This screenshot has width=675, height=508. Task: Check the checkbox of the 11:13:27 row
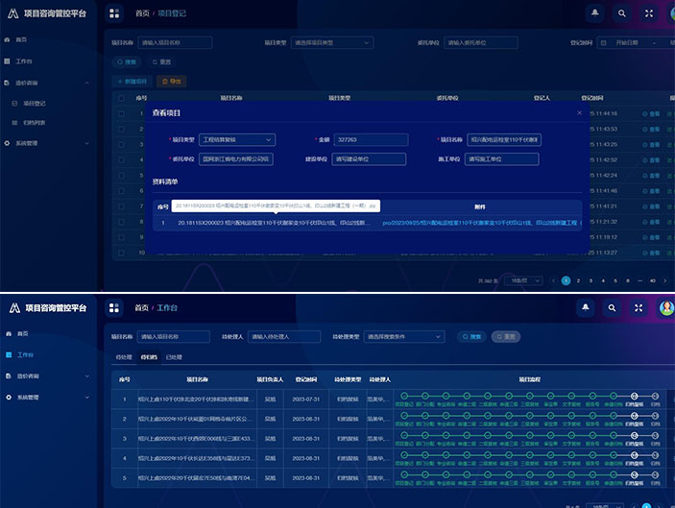pos(121,252)
